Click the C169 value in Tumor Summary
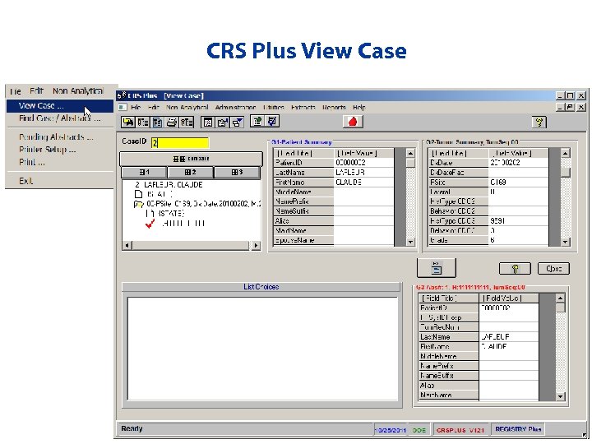The width and height of the screenshot is (592, 444). click(x=518, y=183)
